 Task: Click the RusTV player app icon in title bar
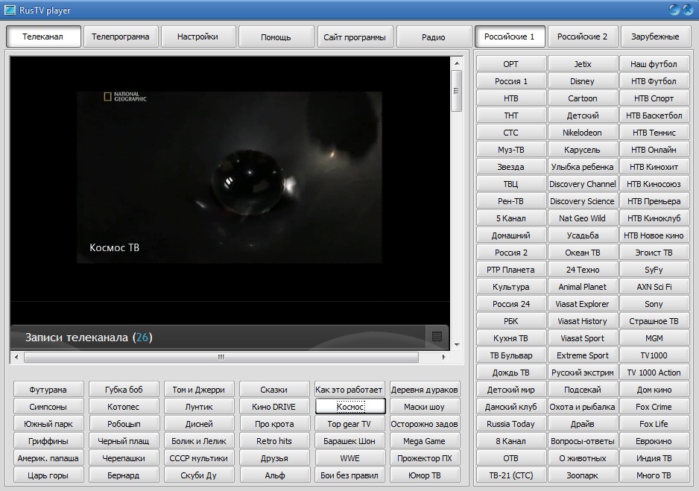pos(10,10)
